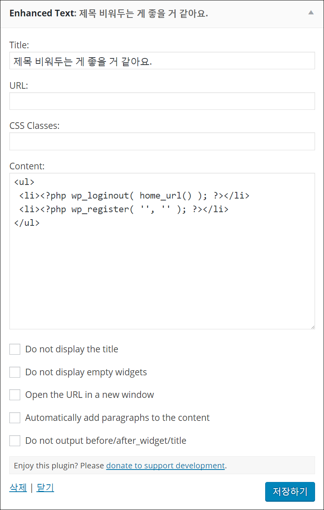The height and width of the screenshot is (510, 324).
Task: Collapse the Enhanced Text widget arrow
Action: 311,12
